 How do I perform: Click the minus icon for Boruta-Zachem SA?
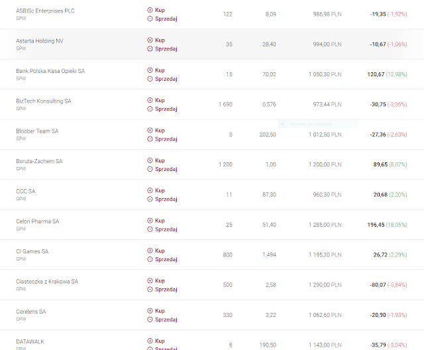click(150, 168)
